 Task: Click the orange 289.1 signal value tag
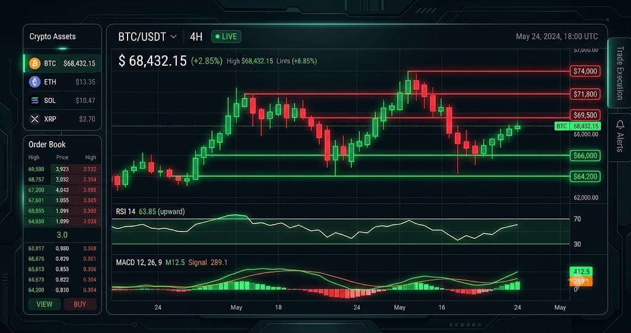point(580,281)
